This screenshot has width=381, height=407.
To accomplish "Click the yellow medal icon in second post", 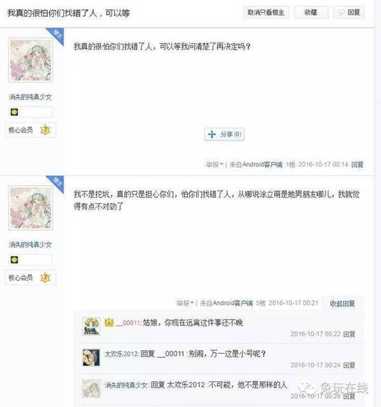I will click(15, 260).
